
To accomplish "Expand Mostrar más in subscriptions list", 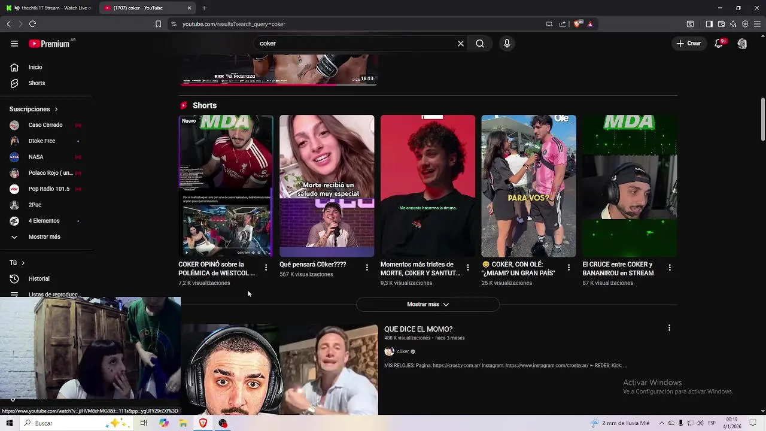I will click(x=45, y=237).
